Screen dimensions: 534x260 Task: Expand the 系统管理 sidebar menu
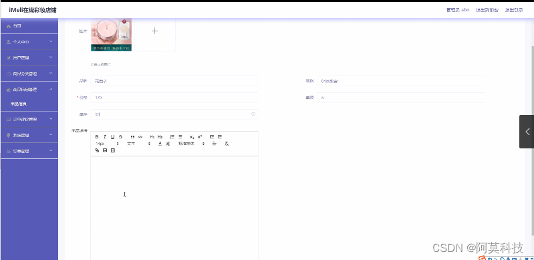[x=29, y=135]
